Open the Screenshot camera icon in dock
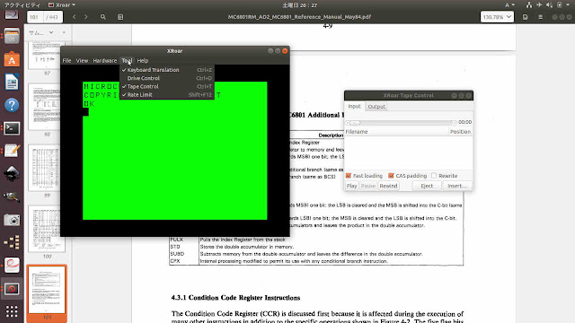Screen dimensions: 575x323 coord(12,220)
